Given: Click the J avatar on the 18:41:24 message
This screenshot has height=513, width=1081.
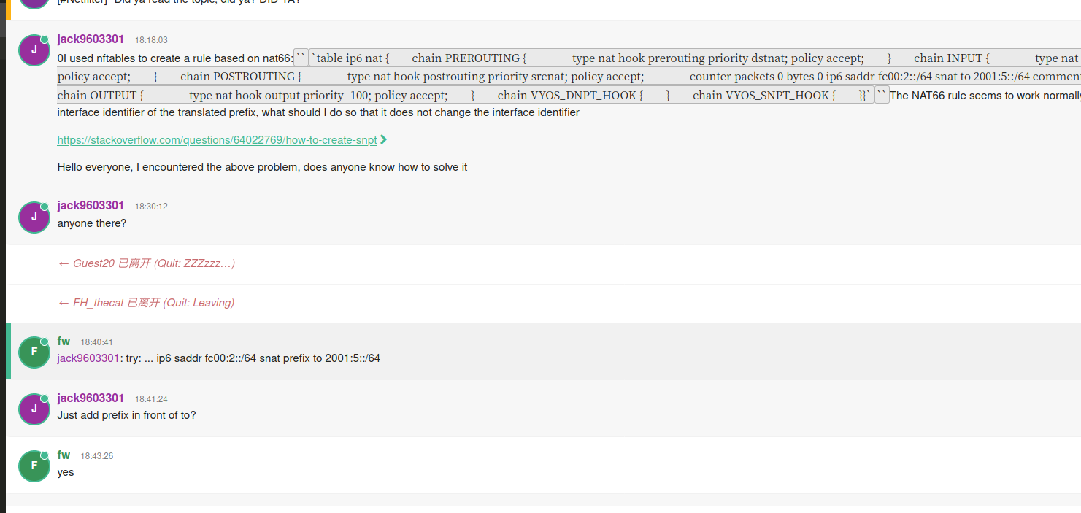Looking at the screenshot, I should pos(34,409).
